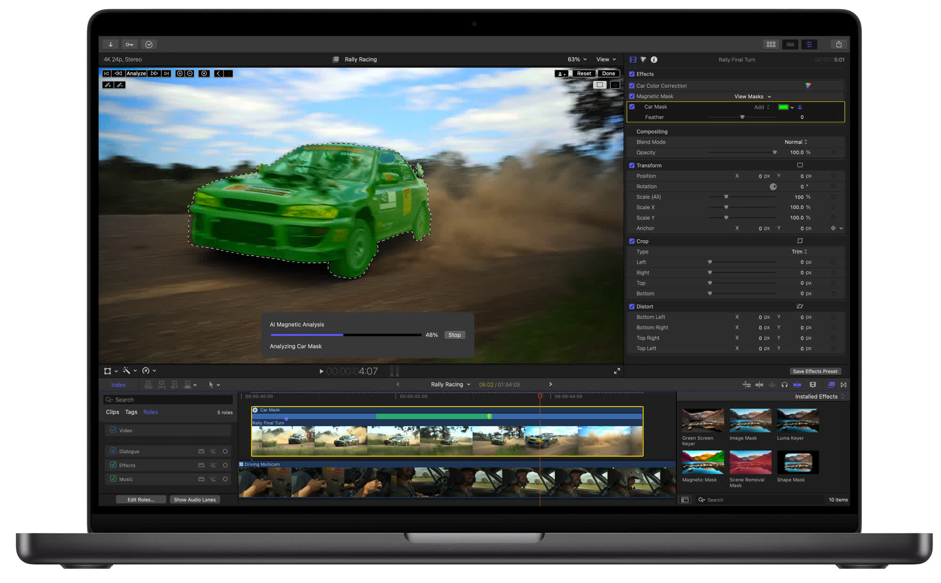Toggle the headphones audio skimming icon
Viewport: 941px width, 583px height.
[784, 385]
